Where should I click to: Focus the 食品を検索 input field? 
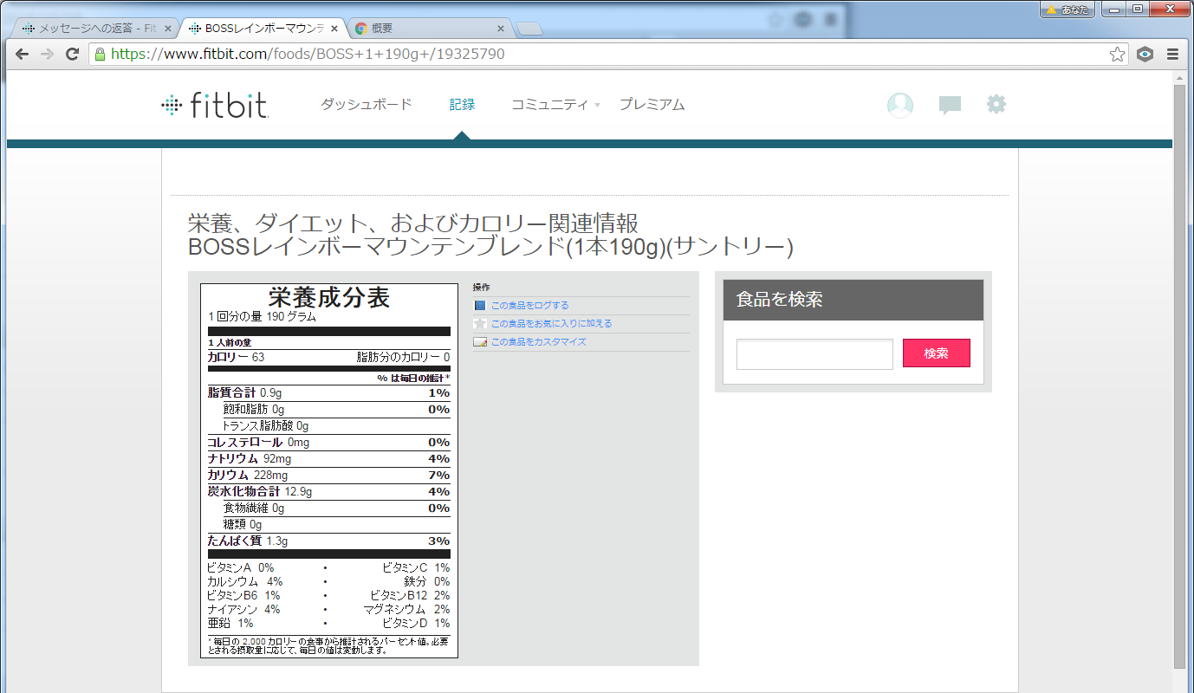[814, 354]
